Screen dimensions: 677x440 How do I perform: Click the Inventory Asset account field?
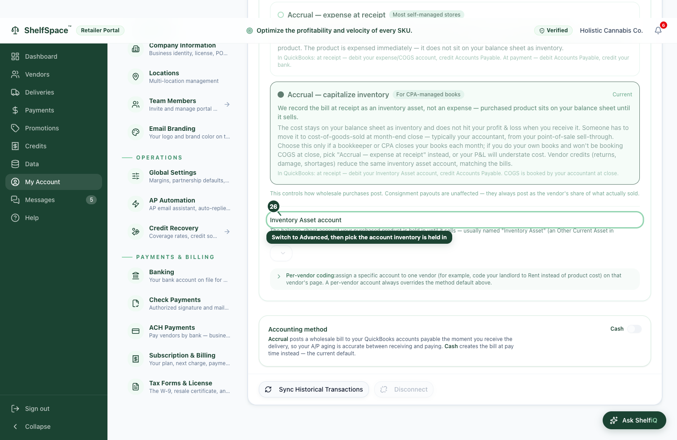tap(455, 220)
